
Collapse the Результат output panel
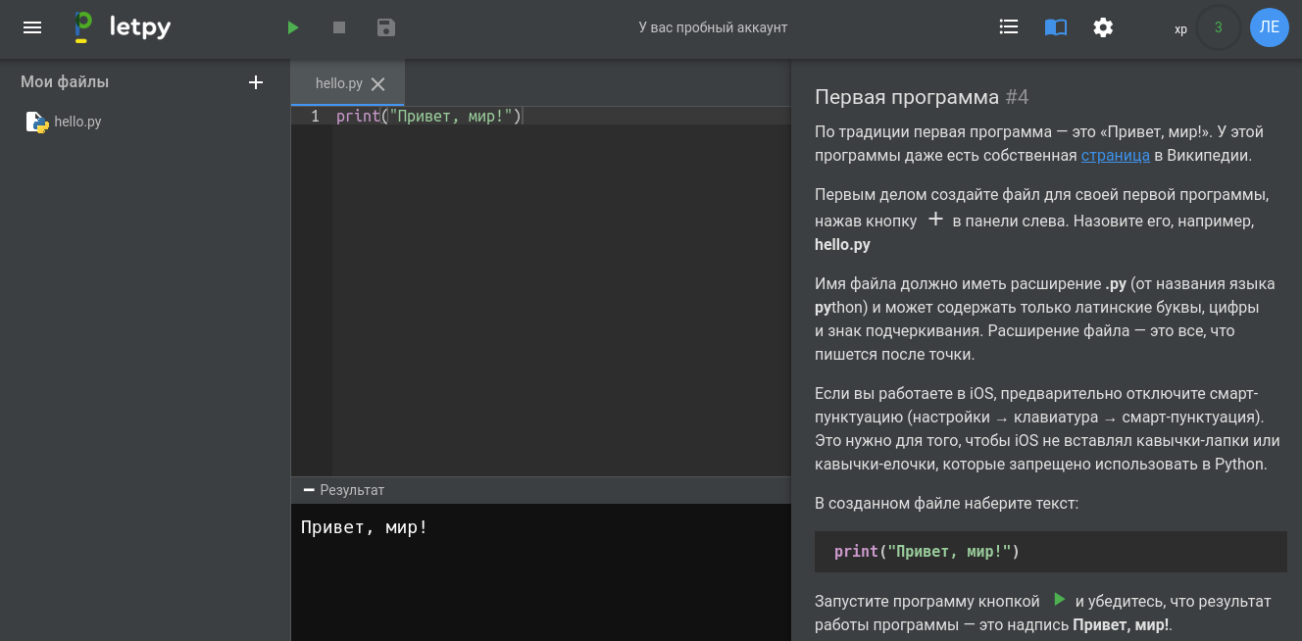[309, 490]
